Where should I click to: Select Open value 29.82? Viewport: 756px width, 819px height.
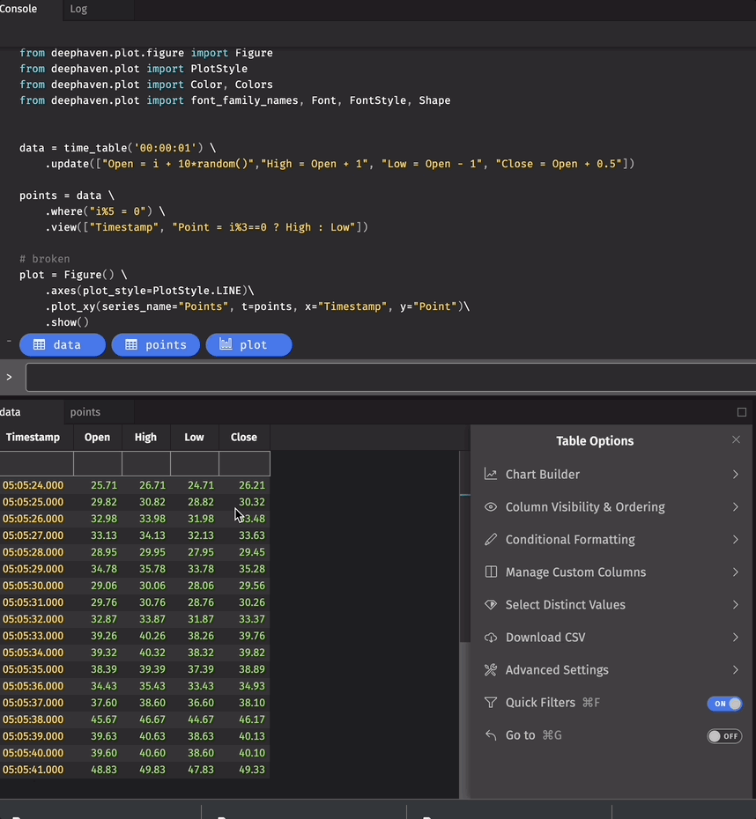[x=98, y=502]
